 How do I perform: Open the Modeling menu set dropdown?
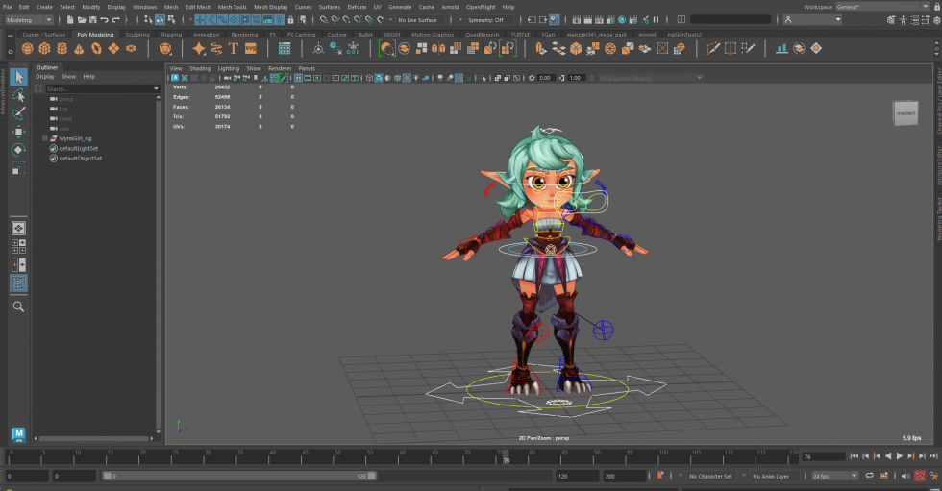click(29, 19)
